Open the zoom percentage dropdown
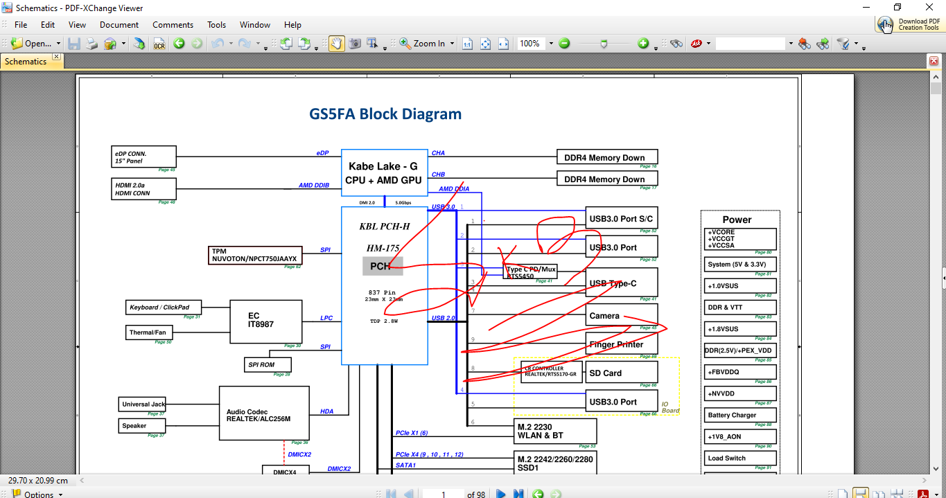Viewport: 946px width, 498px height. click(x=551, y=43)
